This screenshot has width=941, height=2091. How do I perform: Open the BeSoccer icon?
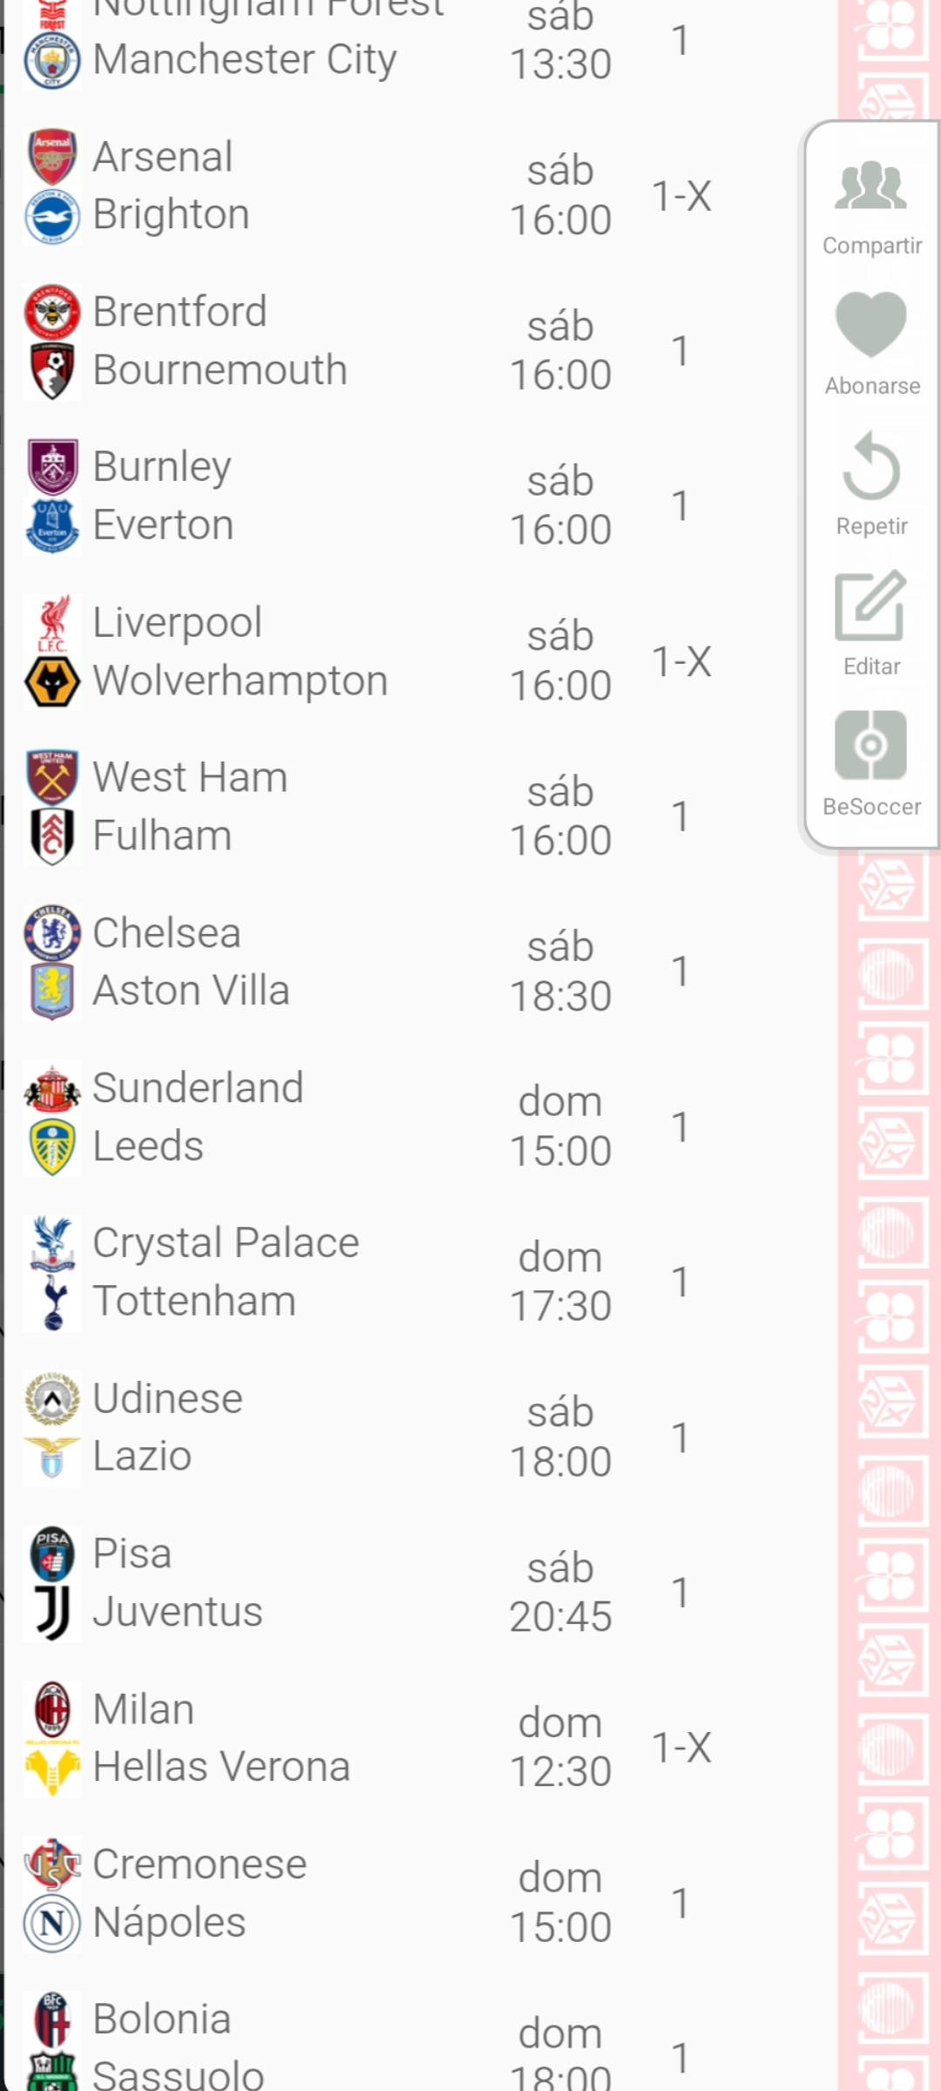pos(870,746)
